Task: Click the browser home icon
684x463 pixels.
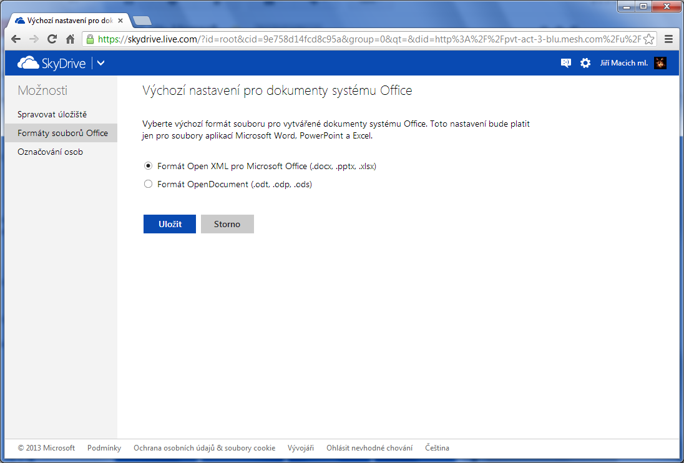Action: pos(71,39)
